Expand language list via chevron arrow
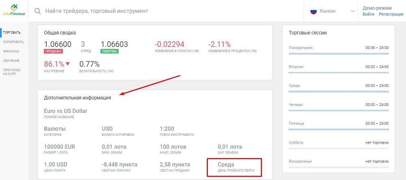The width and height of the screenshot is (406, 180). [352, 11]
